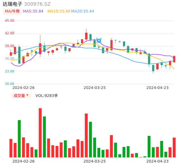Click the 2024-04-23 date on price chart axis
Screen dimensions: 187x165
tap(158, 88)
